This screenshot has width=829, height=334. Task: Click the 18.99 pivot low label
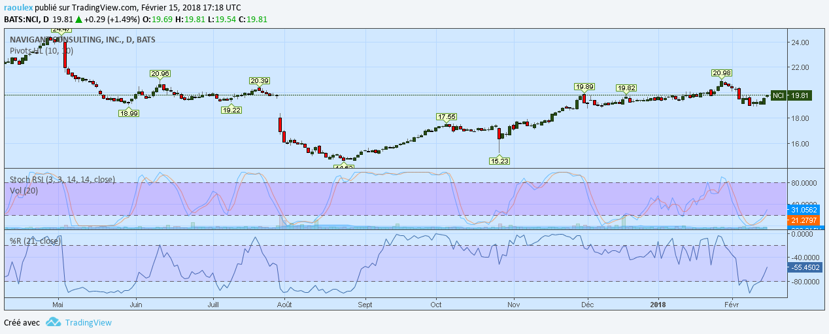129,113
